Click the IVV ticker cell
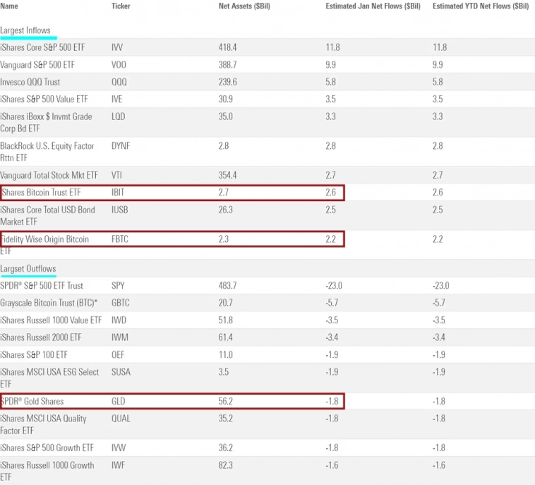 (117, 47)
